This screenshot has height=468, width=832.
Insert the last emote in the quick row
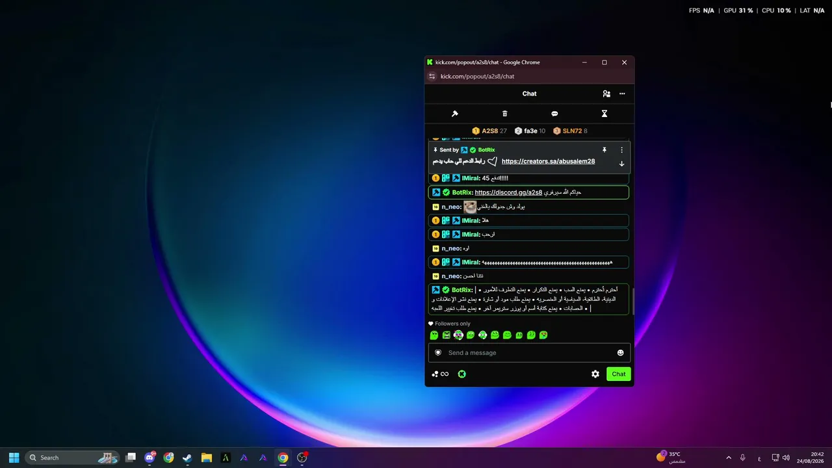coord(543,335)
